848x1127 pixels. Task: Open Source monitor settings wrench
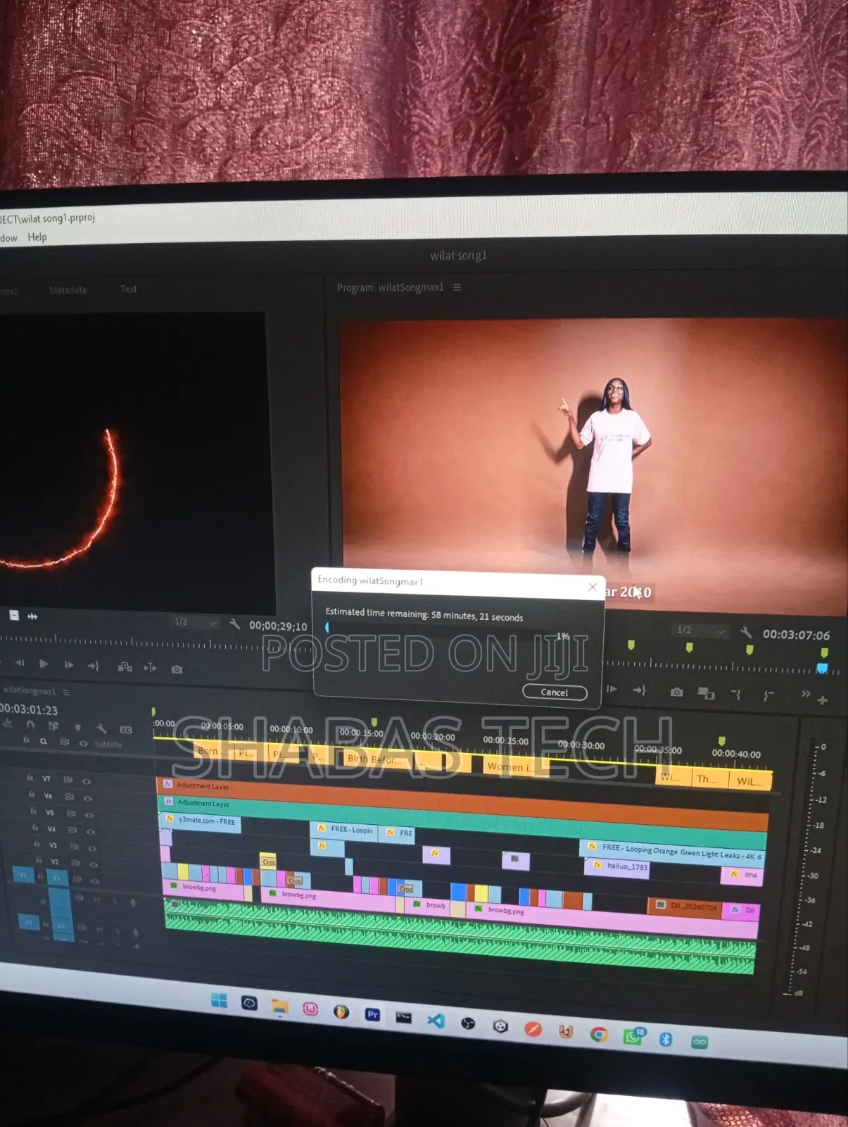pos(234,624)
